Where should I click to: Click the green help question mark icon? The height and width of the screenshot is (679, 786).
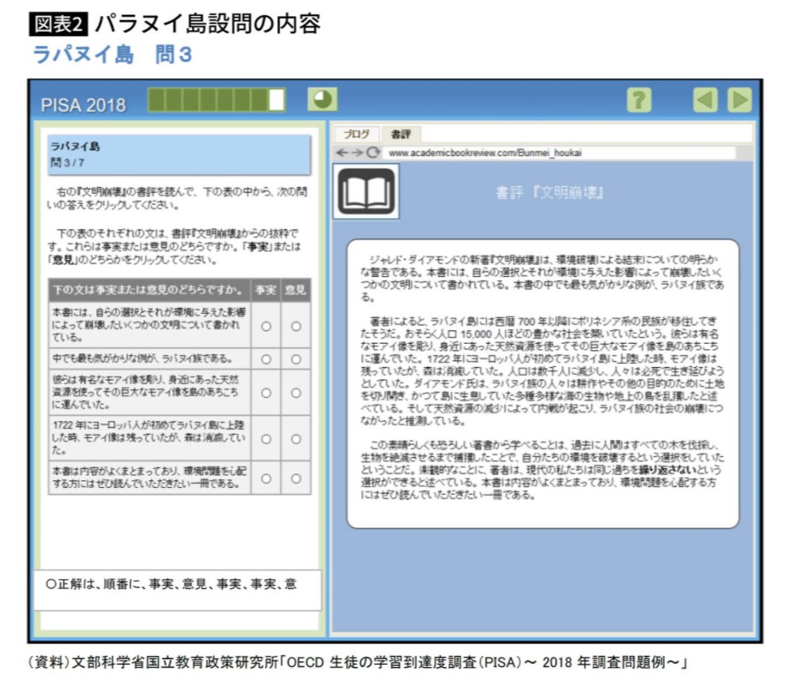[639, 100]
